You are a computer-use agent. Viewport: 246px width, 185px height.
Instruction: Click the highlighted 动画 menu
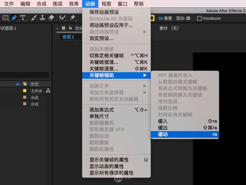point(90,4)
